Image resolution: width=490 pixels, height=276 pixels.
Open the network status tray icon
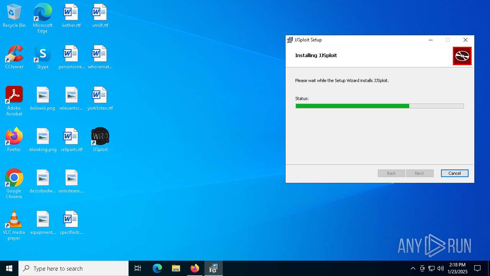click(x=431, y=268)
